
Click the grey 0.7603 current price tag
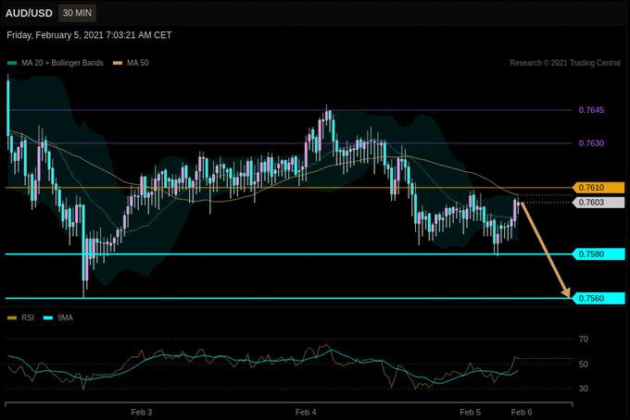tap(598, 203)
